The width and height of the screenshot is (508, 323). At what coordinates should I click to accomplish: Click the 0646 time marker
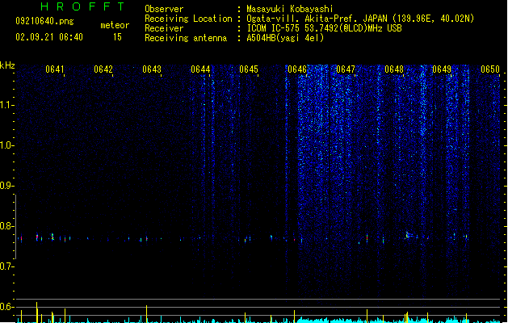tap(297, 69)
